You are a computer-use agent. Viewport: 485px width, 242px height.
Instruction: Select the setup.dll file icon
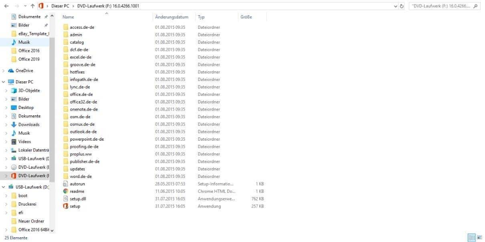coord(66,199)
